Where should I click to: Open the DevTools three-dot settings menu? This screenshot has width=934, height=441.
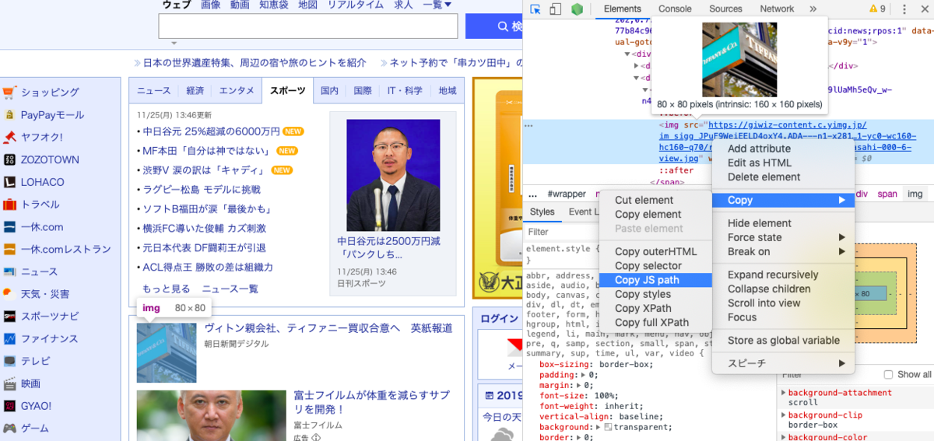pos(904,9)
